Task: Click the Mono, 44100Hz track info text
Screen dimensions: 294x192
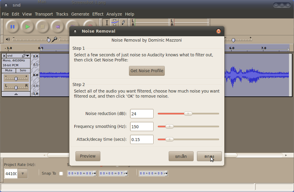Action: pos(14,60)
